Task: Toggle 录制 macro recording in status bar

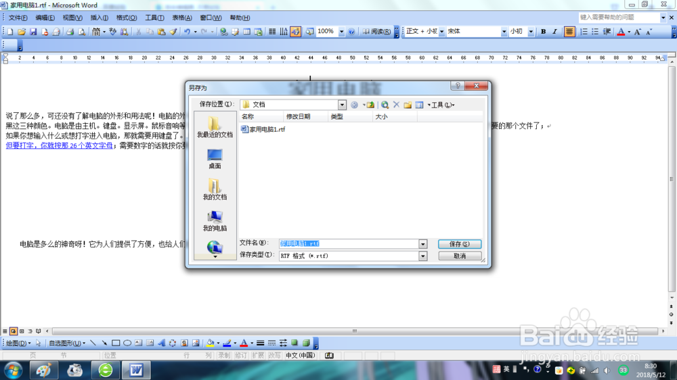Action: pyautogui.click(x=224, y=356)
